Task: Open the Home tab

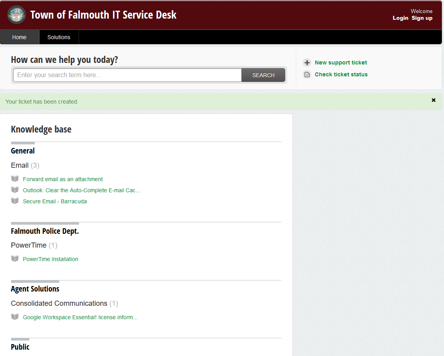Action: [19, 37]
